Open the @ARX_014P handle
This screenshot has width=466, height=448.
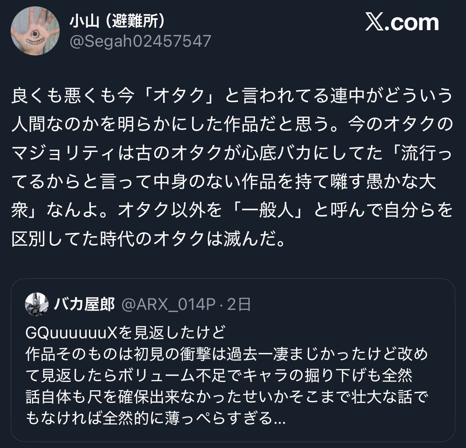point(168,304)
